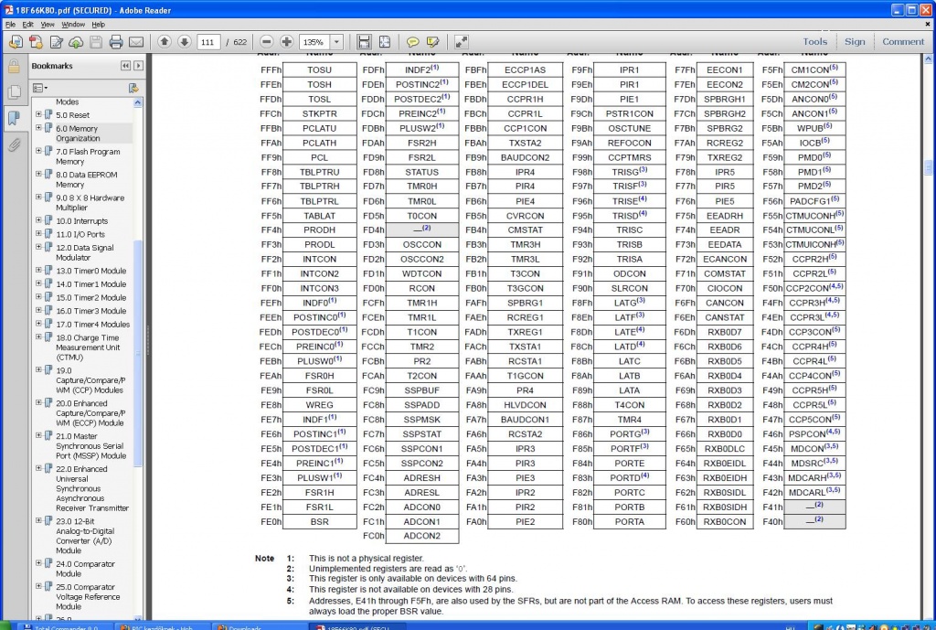
Task: Select the highlight text tool
Action: click(x=432, y=42)
